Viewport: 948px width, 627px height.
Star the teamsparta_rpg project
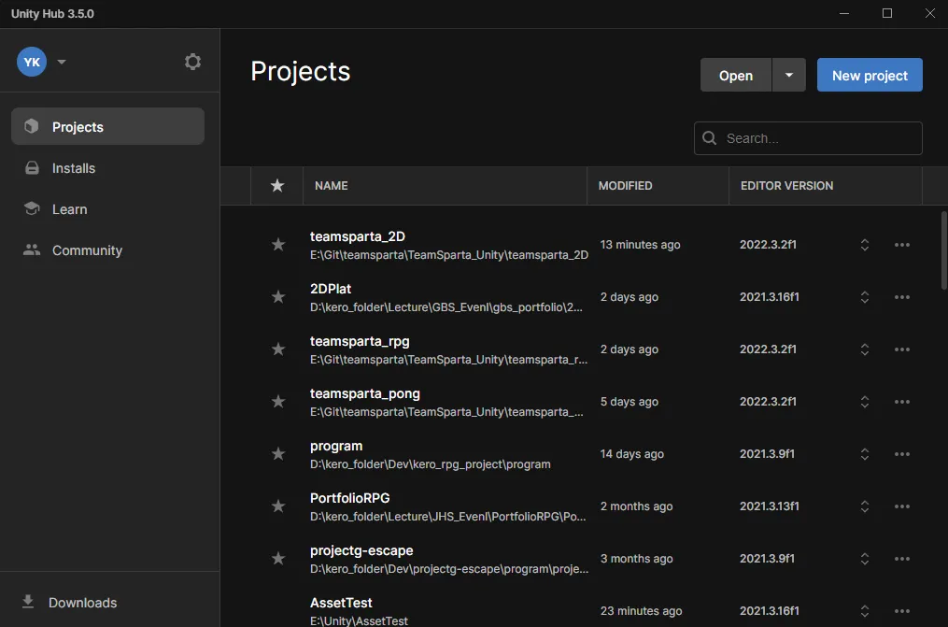coord(278,349)
